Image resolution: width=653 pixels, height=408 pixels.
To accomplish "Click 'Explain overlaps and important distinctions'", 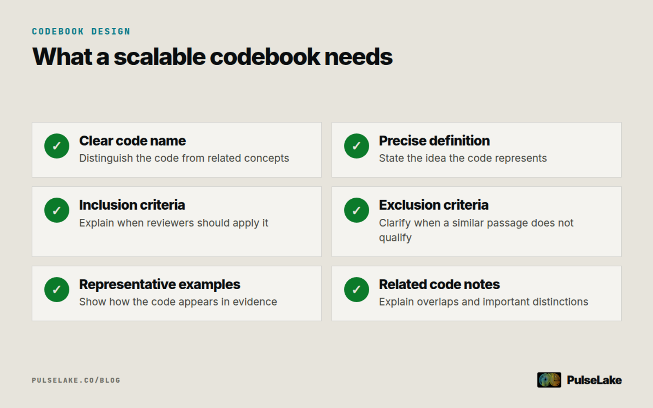I will (x=484, y=302).
